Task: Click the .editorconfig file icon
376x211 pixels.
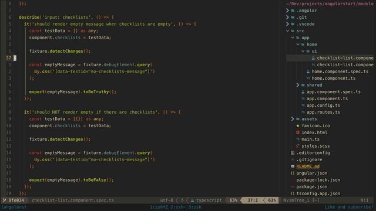Action: pyautogui.click(x=293, y=152)
